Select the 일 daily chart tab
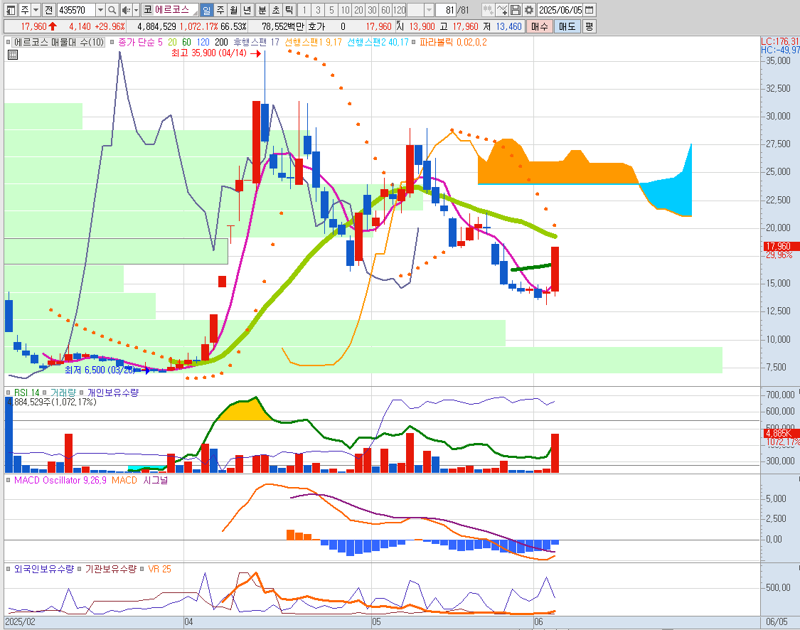 (207, 10)
